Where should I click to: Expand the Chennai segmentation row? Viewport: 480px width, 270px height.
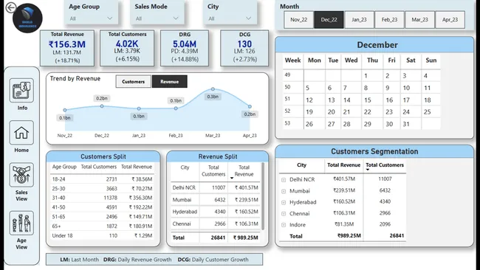[284, 214]
